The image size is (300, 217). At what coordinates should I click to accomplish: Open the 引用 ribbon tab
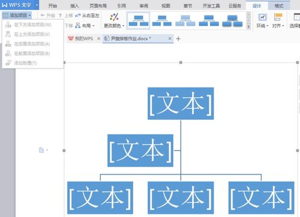point(122,6)
